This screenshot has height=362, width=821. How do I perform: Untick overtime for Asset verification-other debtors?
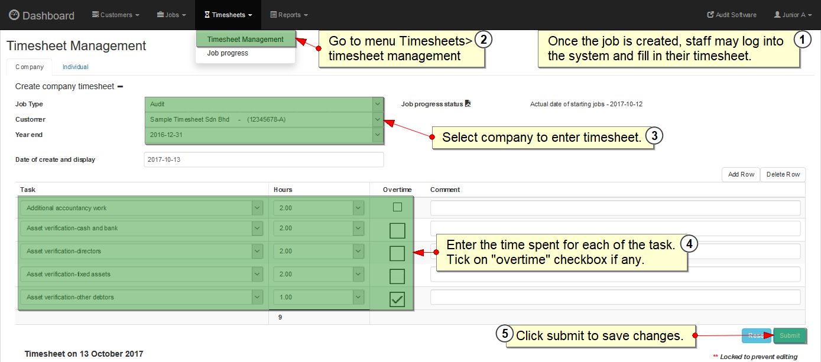(397, 299)
